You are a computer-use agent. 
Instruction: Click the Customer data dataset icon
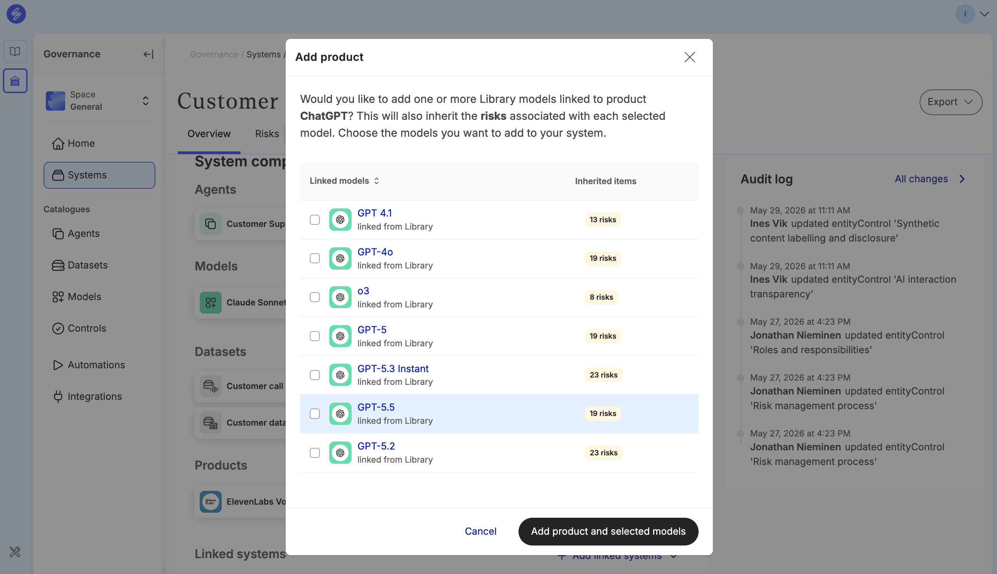point(210,423)
